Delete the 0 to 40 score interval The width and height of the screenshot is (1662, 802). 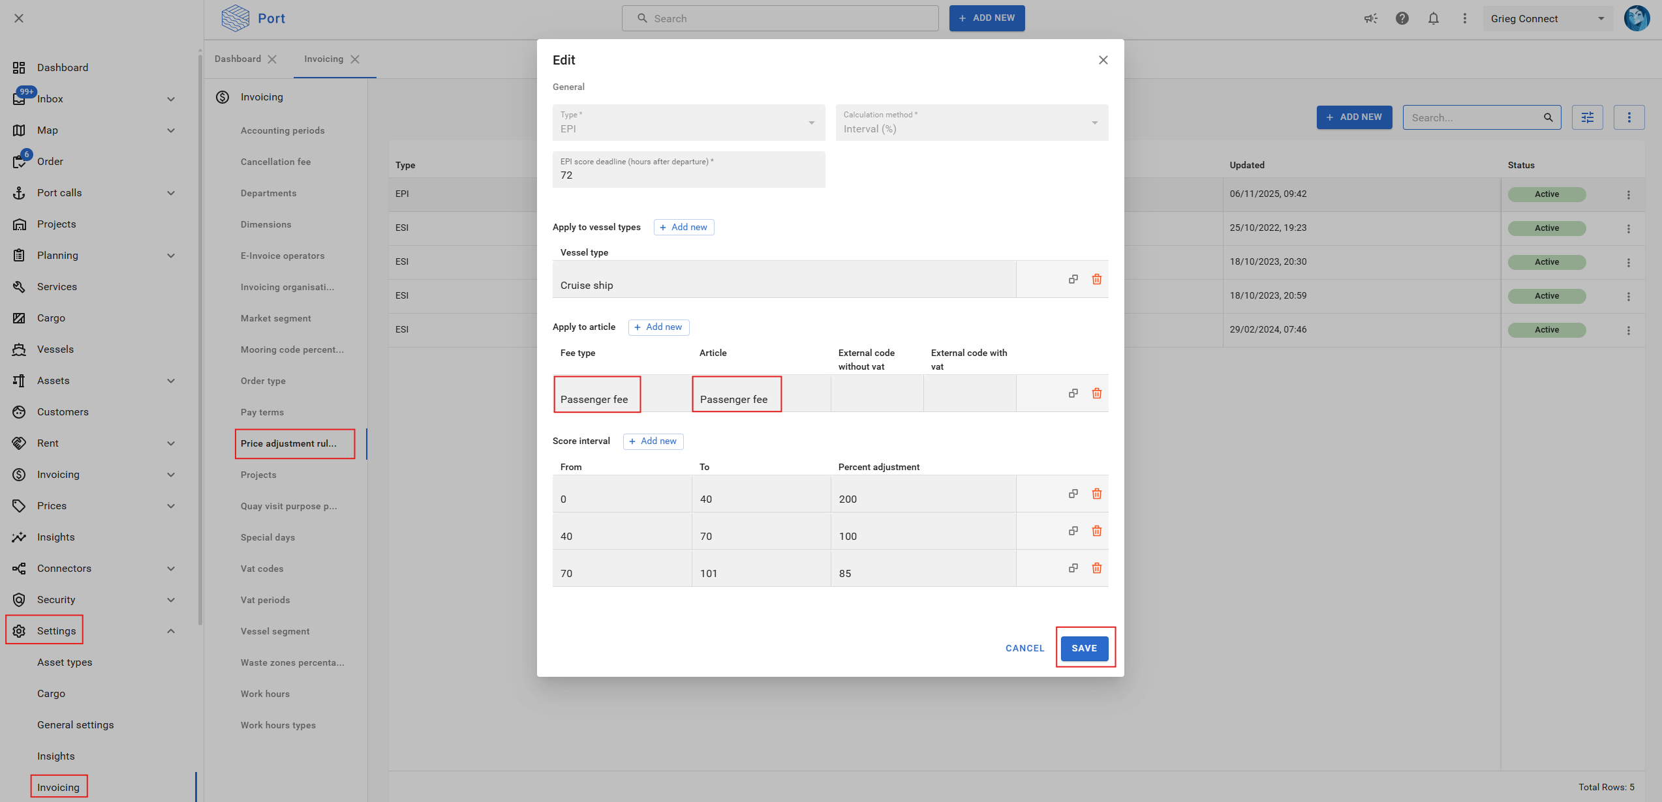pyautogui.click(x=1096, y=494)
